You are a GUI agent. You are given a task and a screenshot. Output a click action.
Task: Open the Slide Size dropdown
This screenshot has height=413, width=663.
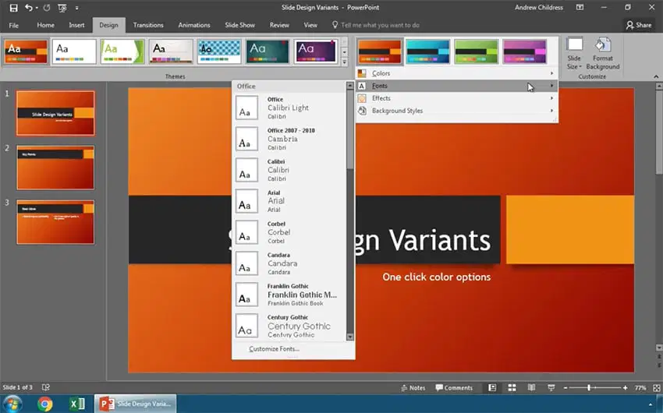click(574, 54)
